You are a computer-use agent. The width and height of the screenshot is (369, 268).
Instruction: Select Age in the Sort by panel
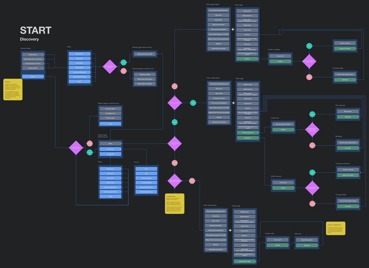click(x=146, y=173)
